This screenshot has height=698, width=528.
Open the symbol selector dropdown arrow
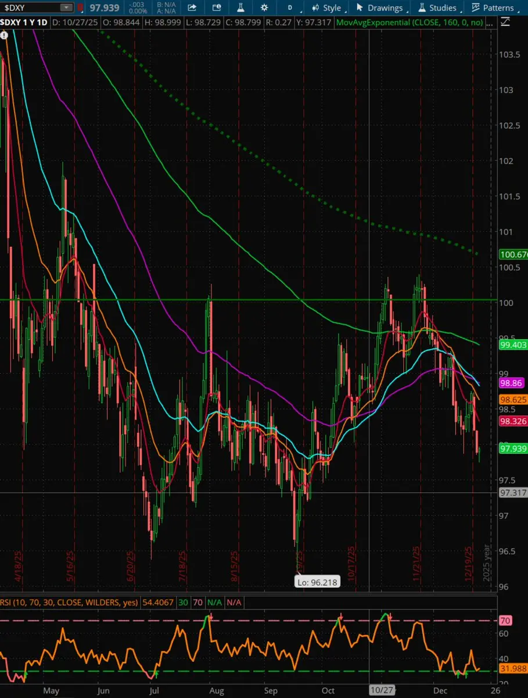pos(67,8)
